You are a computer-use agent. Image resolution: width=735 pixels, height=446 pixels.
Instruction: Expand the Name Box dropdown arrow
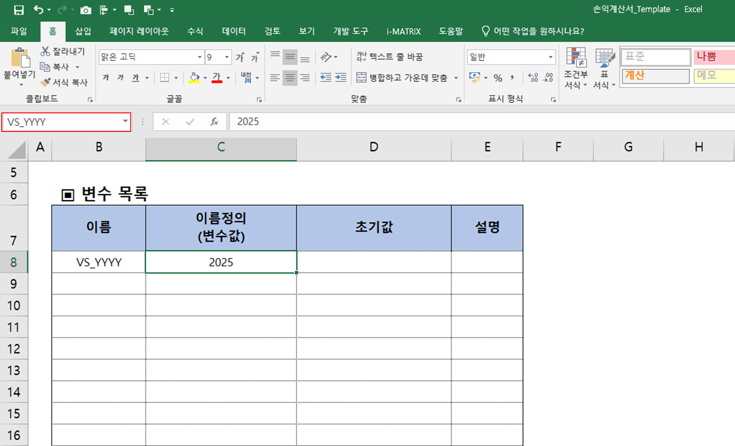coord(125,122)
